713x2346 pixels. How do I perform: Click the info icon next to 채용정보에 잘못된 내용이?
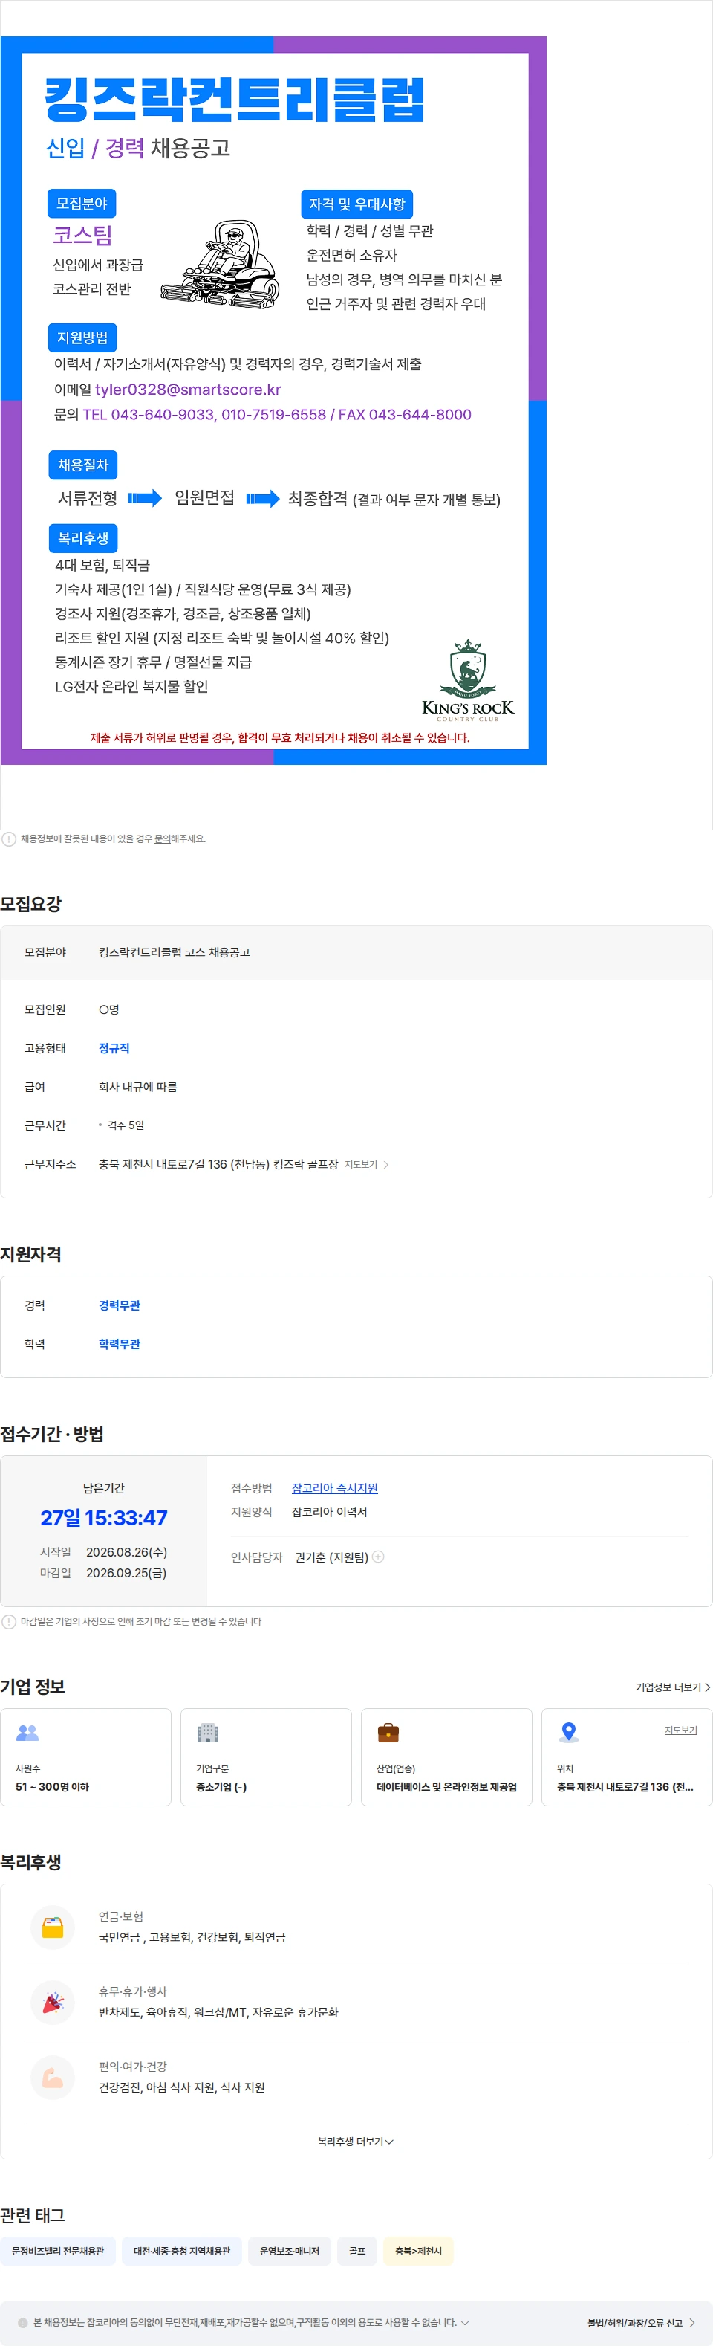[x=8, y=838]
